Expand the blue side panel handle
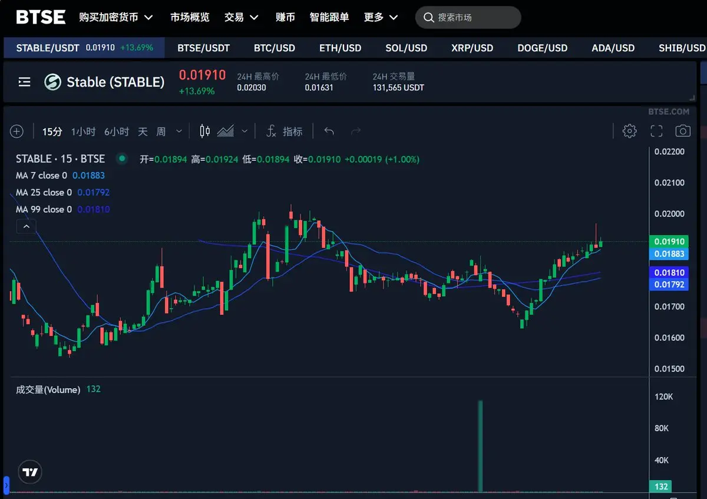Image resolution: width=707 pixels, height=499 pixels. [6, 485]
